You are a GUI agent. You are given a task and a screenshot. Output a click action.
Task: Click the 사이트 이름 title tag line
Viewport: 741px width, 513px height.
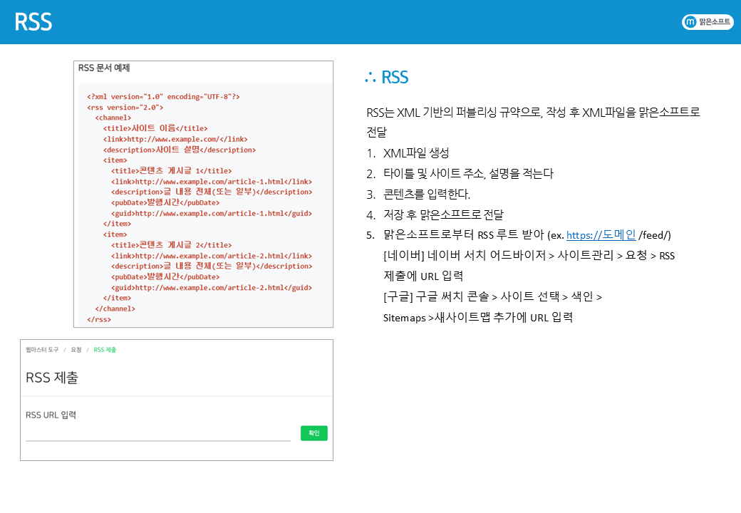point(155,128)
